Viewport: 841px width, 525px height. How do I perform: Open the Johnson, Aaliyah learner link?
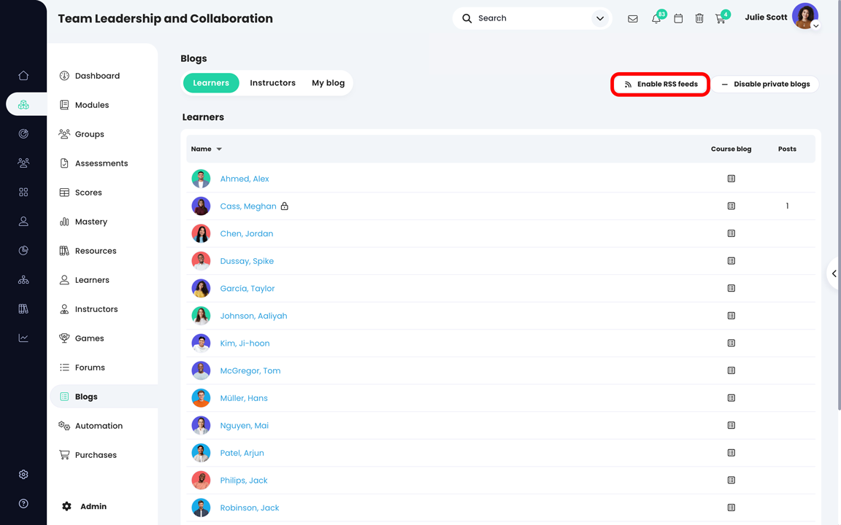coord(253,316)
